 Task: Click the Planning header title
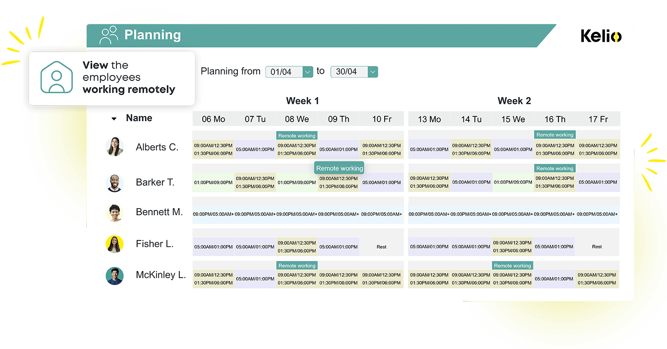tap(153, 35)
